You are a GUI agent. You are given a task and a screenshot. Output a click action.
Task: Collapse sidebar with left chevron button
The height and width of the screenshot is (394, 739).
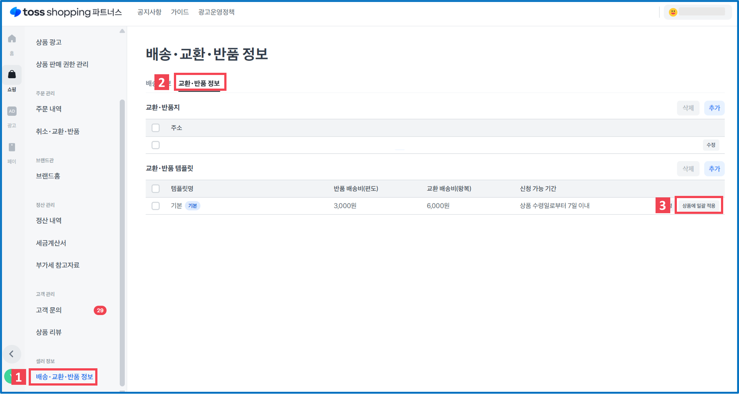tap(12, 354)
